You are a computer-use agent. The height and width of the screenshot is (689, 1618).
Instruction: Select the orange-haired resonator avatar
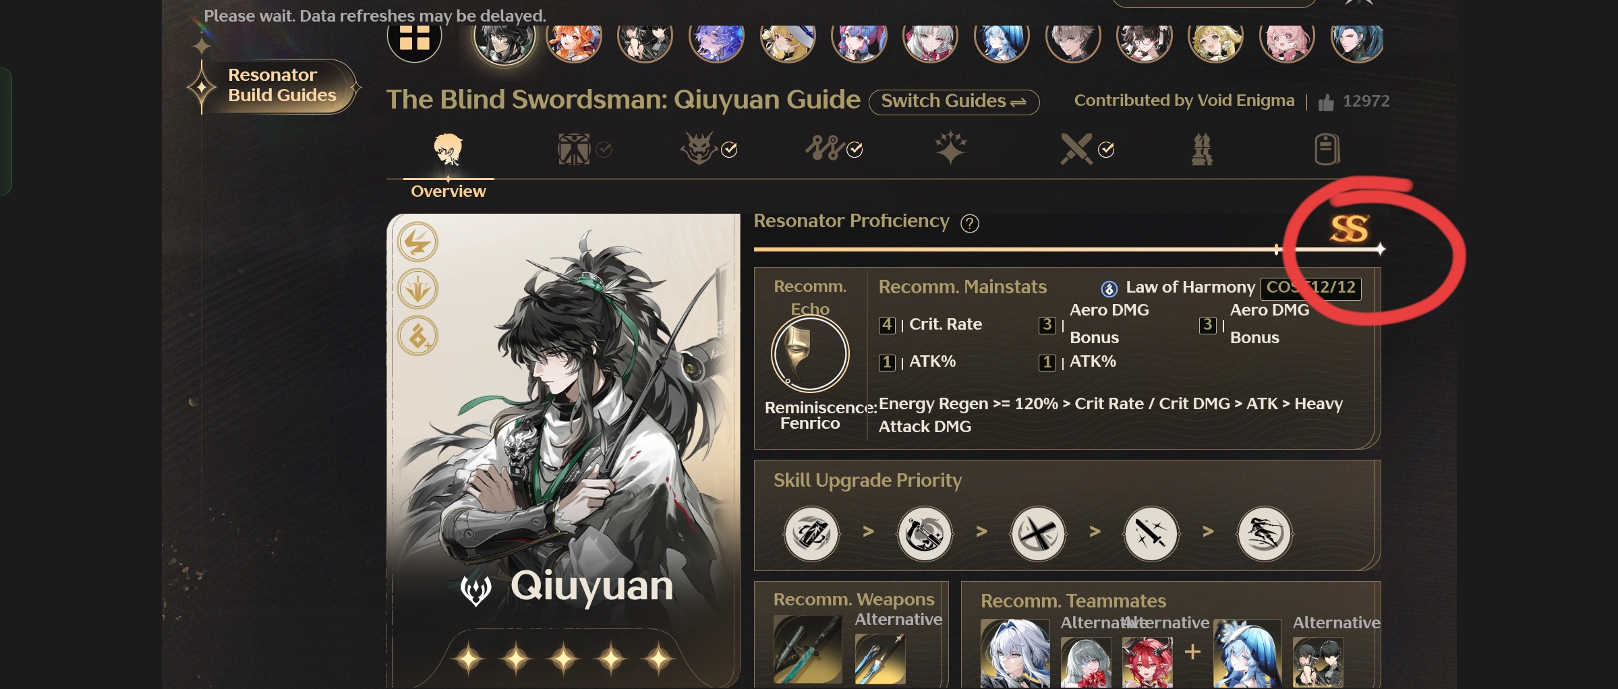click(x=574, y=42)
